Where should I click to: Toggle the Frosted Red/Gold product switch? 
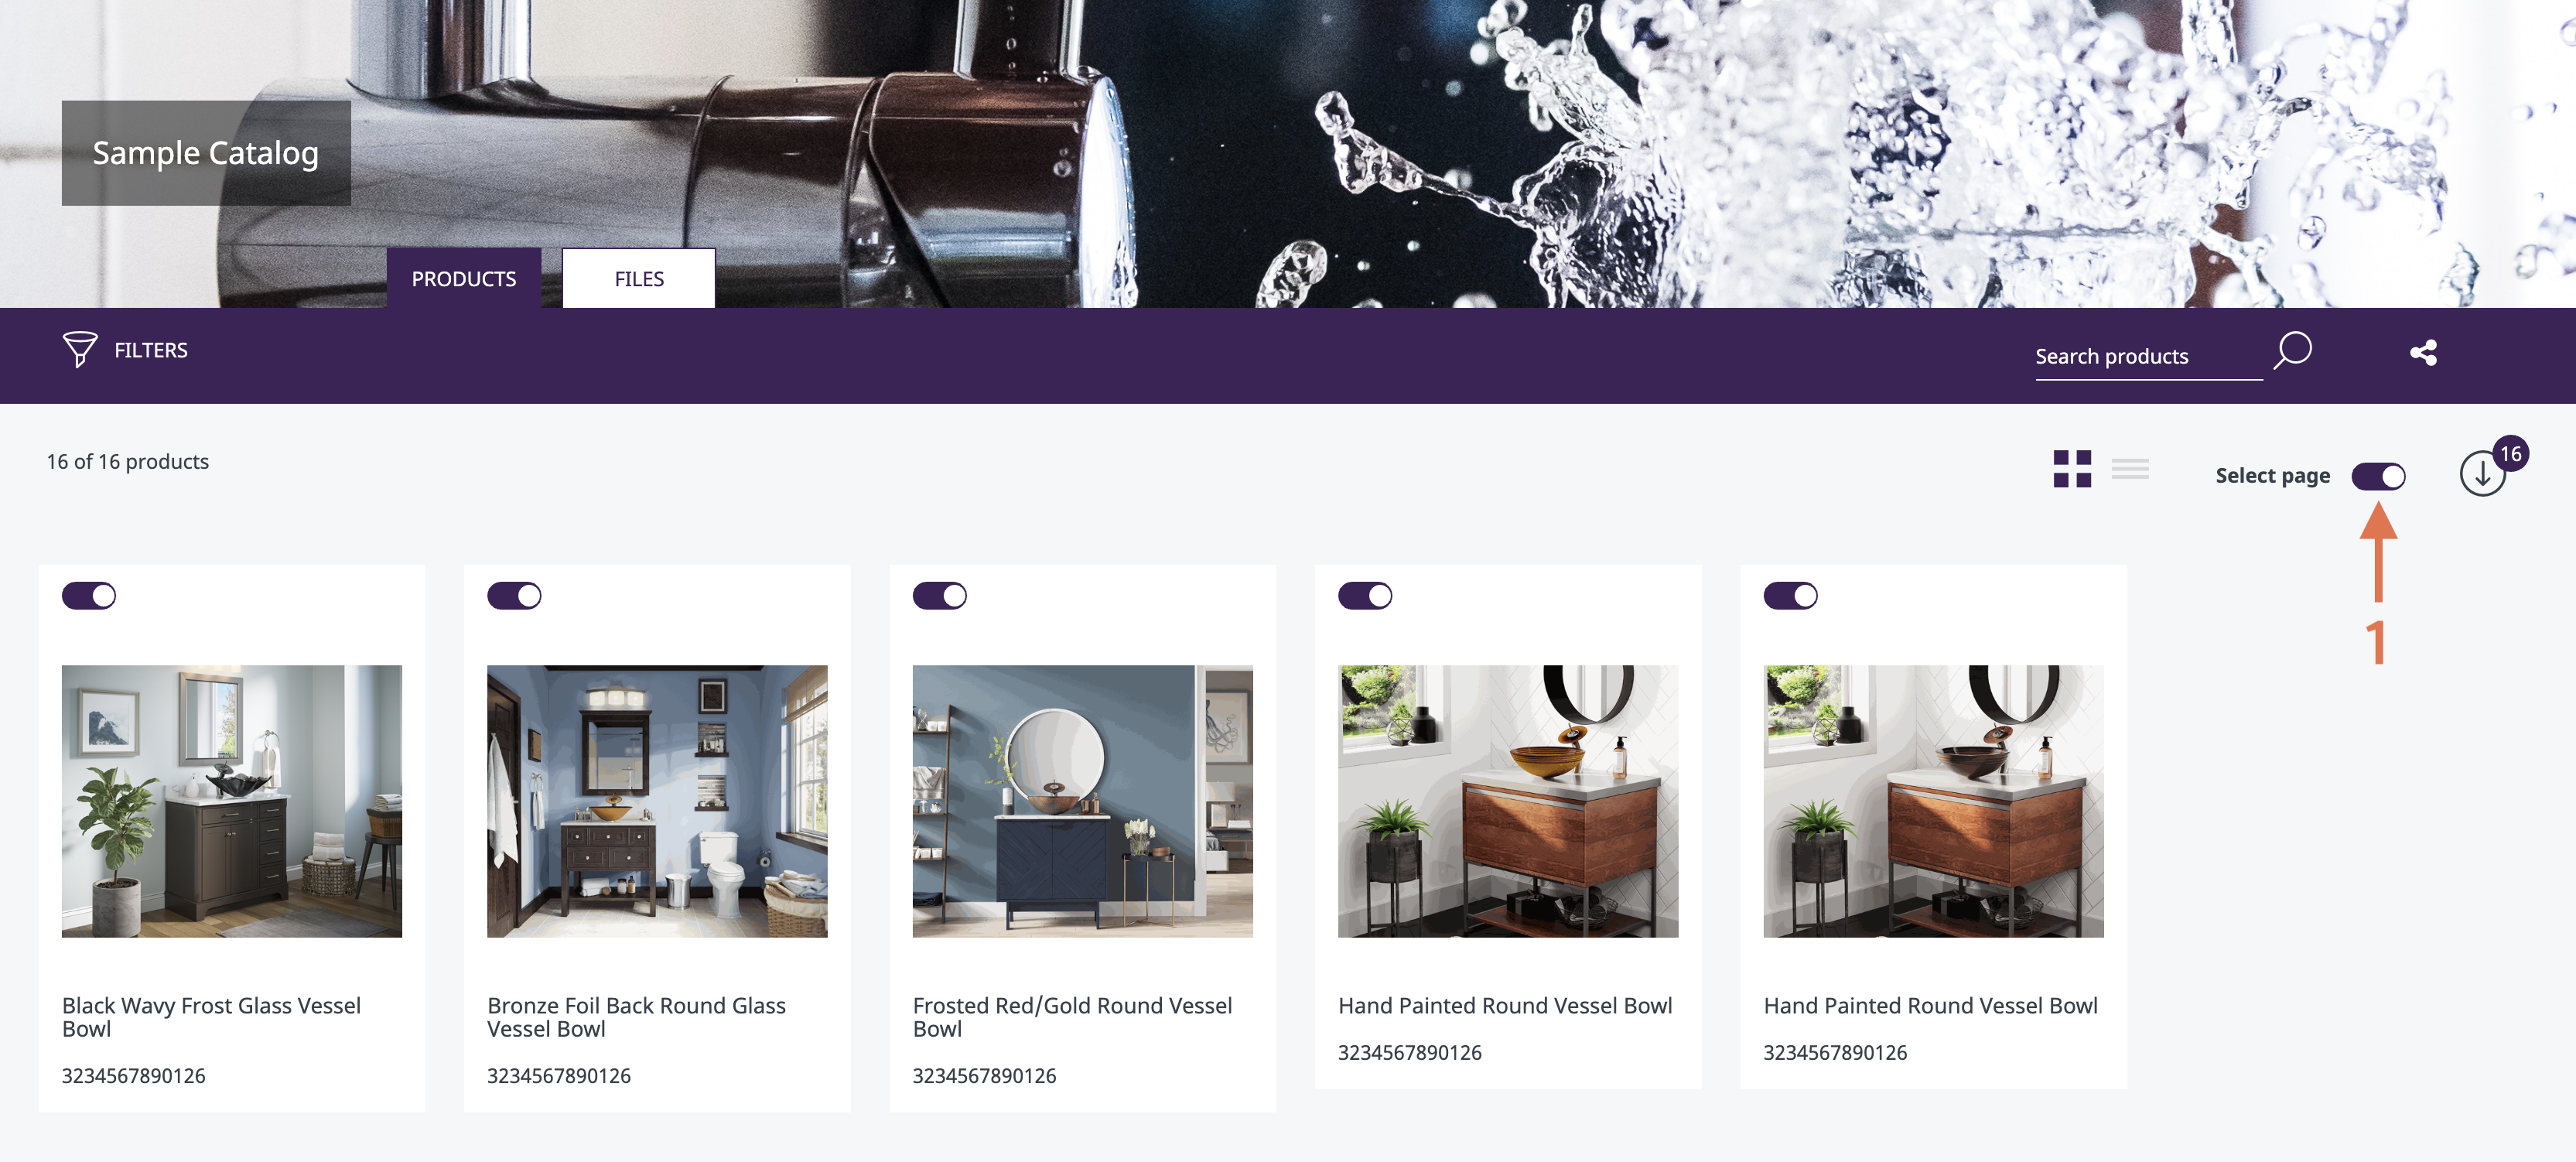click(x=941, y=596)
